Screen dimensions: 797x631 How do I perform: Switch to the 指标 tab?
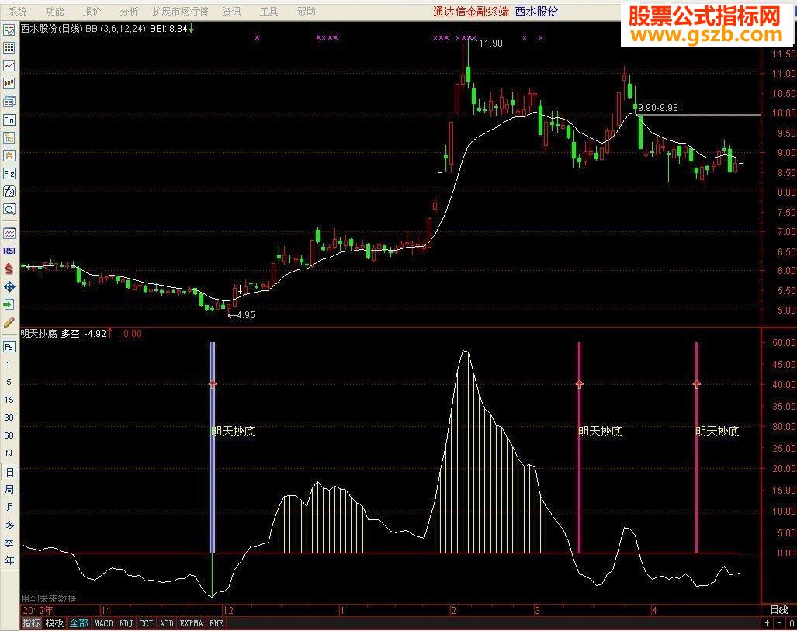point(31,623)
